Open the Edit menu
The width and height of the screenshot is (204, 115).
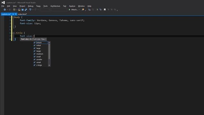(9, 6)
